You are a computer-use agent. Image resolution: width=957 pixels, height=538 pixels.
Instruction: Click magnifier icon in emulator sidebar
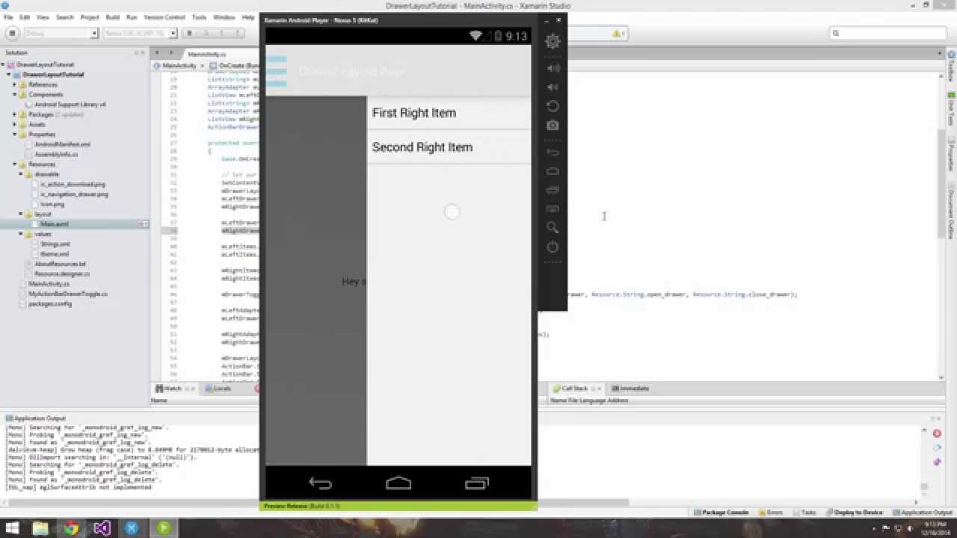point(553,227)
